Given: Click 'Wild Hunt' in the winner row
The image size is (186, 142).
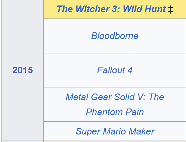Looking at the screenshot, I should (144, 9).
